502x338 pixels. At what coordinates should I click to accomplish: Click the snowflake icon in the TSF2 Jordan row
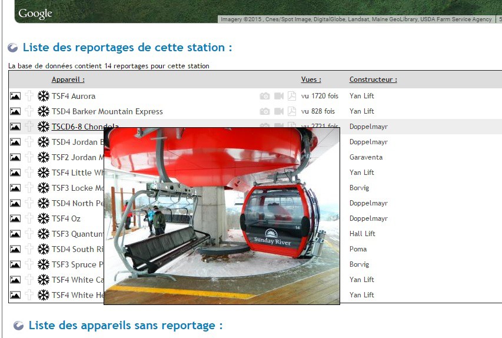[x=43, y=157]
